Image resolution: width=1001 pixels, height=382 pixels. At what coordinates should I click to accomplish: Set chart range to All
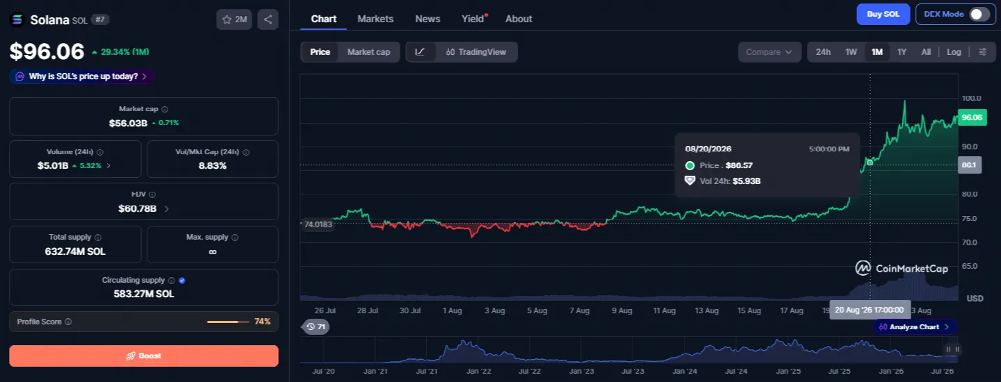tap(926, 52)
